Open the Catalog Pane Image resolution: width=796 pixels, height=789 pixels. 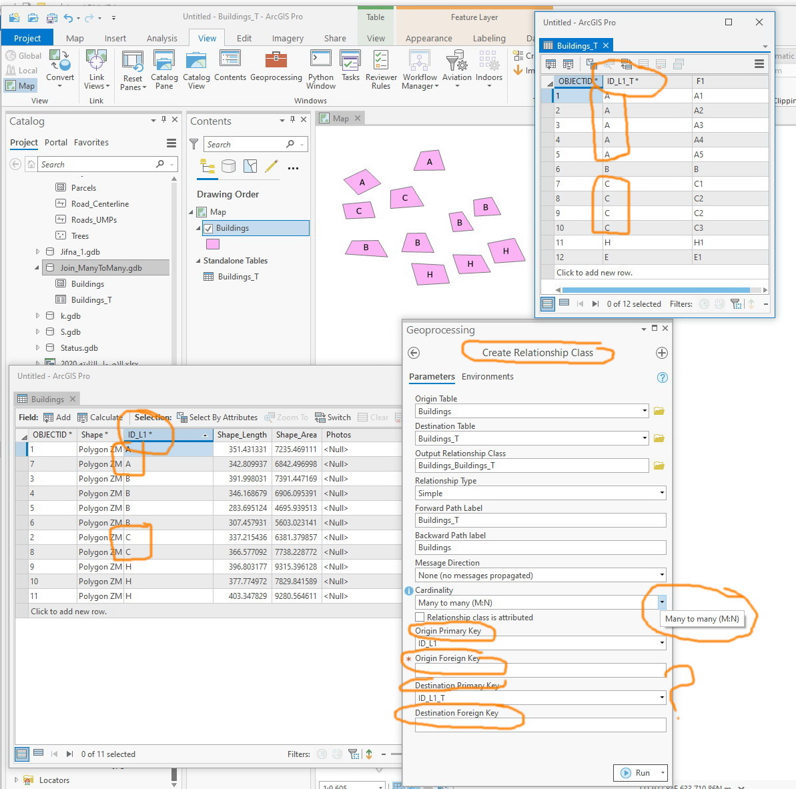point(164,70)
